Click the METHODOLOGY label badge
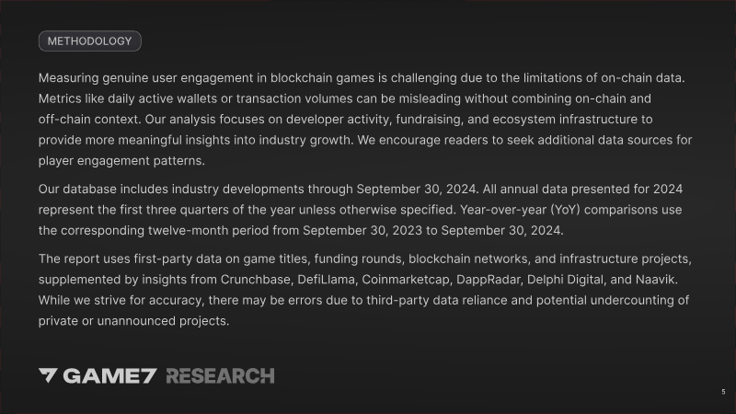This screenshot has width=736, height=414. pos(89,41)
